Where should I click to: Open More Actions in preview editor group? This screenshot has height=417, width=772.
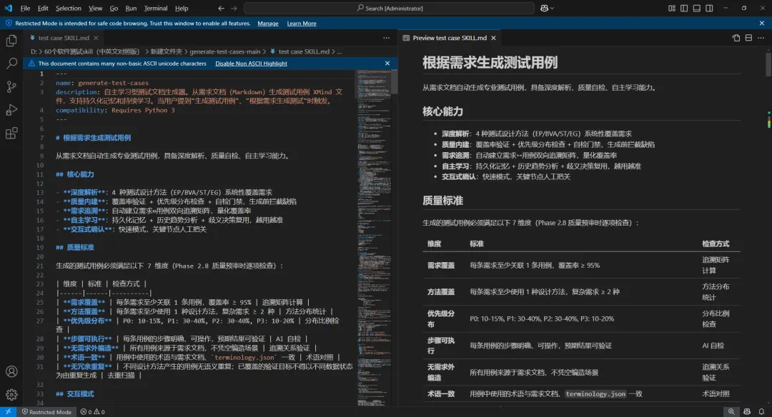point(761,38)
